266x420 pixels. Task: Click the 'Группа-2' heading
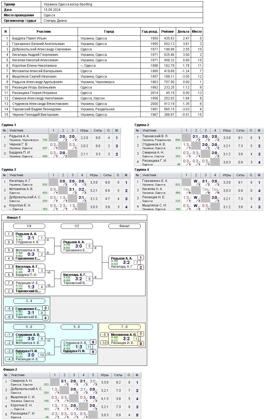[142, 125]
